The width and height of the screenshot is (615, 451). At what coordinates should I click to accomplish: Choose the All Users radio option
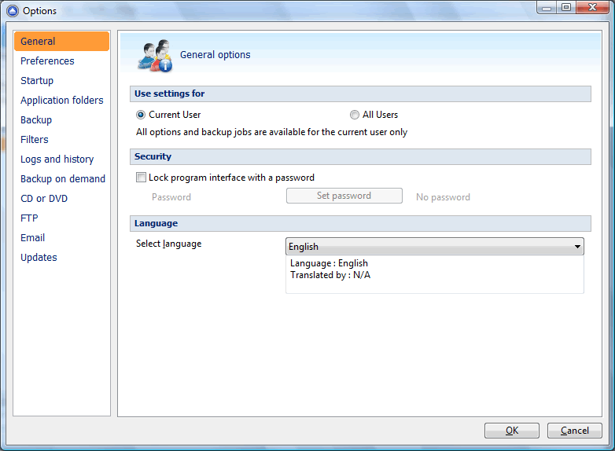pos(354,115)
